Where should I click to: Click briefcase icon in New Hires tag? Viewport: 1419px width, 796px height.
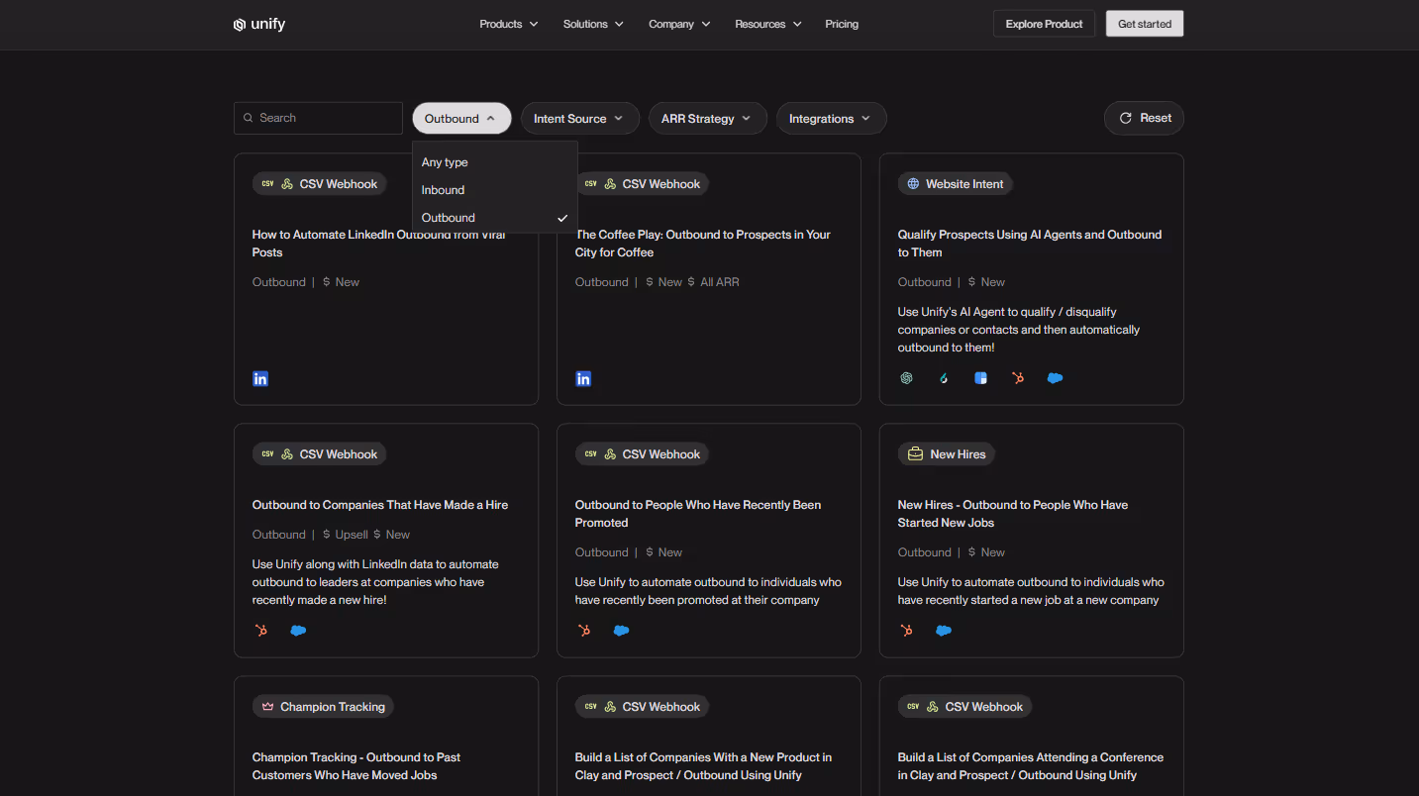tap(915, 454)
